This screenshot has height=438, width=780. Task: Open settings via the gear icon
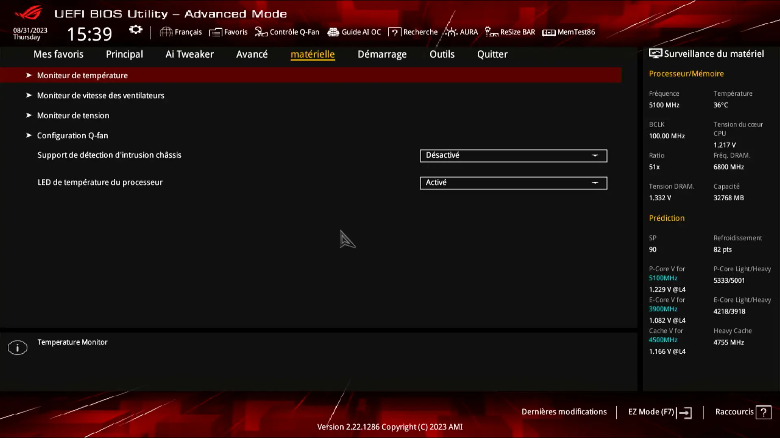coord(136,30)
